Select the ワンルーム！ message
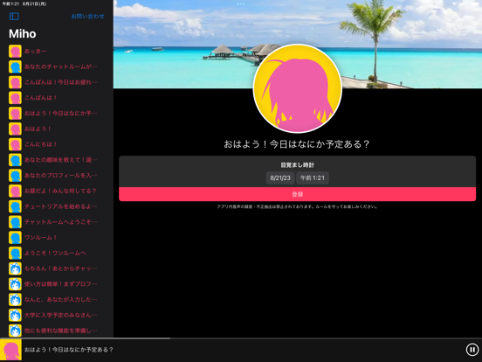This screenshot has height=362, width=482. pyautogui.click(x=57, y=237)
